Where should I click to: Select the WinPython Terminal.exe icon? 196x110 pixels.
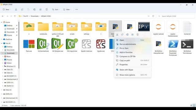click(187, 44)
